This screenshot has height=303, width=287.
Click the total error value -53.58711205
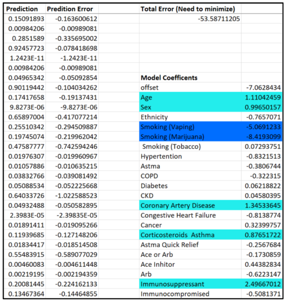tap(219, 19)
